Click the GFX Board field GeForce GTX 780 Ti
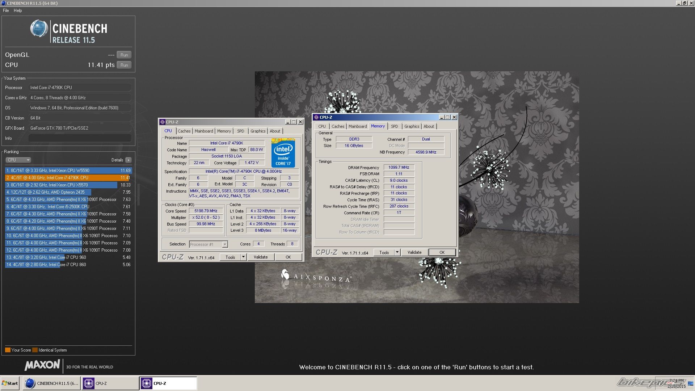This screenshot has height=391, width=695. click(80, 128)
